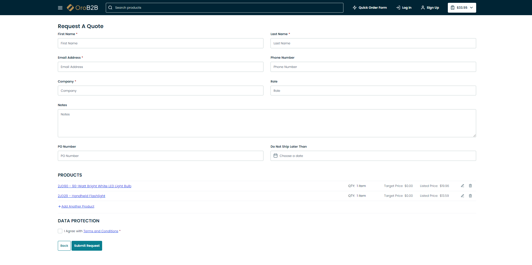Expand the $33.55 shopping list dropdown
Viewport: 532px width, 265px height.
(462, 8)
